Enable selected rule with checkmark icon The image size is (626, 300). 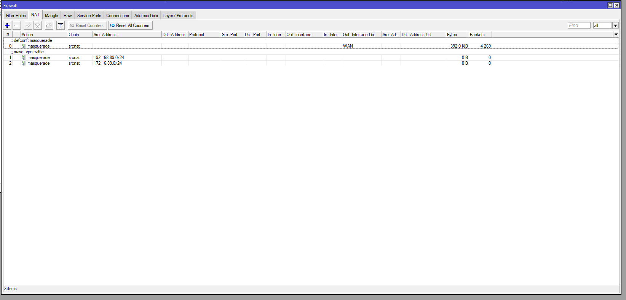coord(28,26)
